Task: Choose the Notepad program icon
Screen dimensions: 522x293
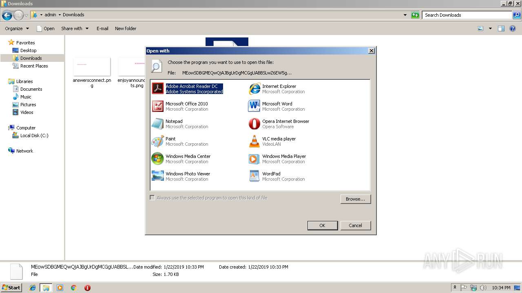Action: [x=158, y=123]
